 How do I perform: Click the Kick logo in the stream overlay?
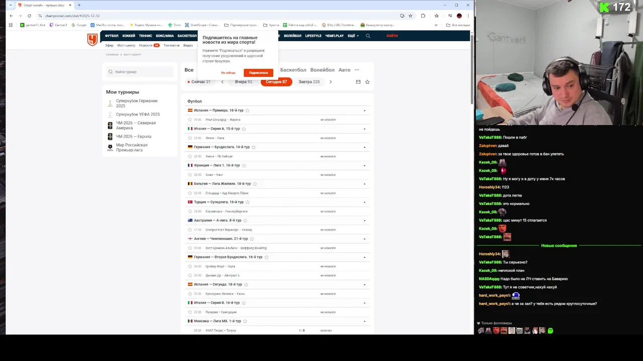coord(604,7)
